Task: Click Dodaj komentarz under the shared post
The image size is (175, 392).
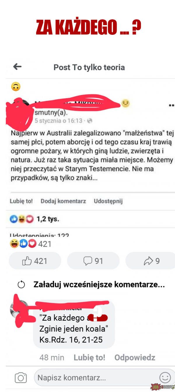Action: coord(63,201)
